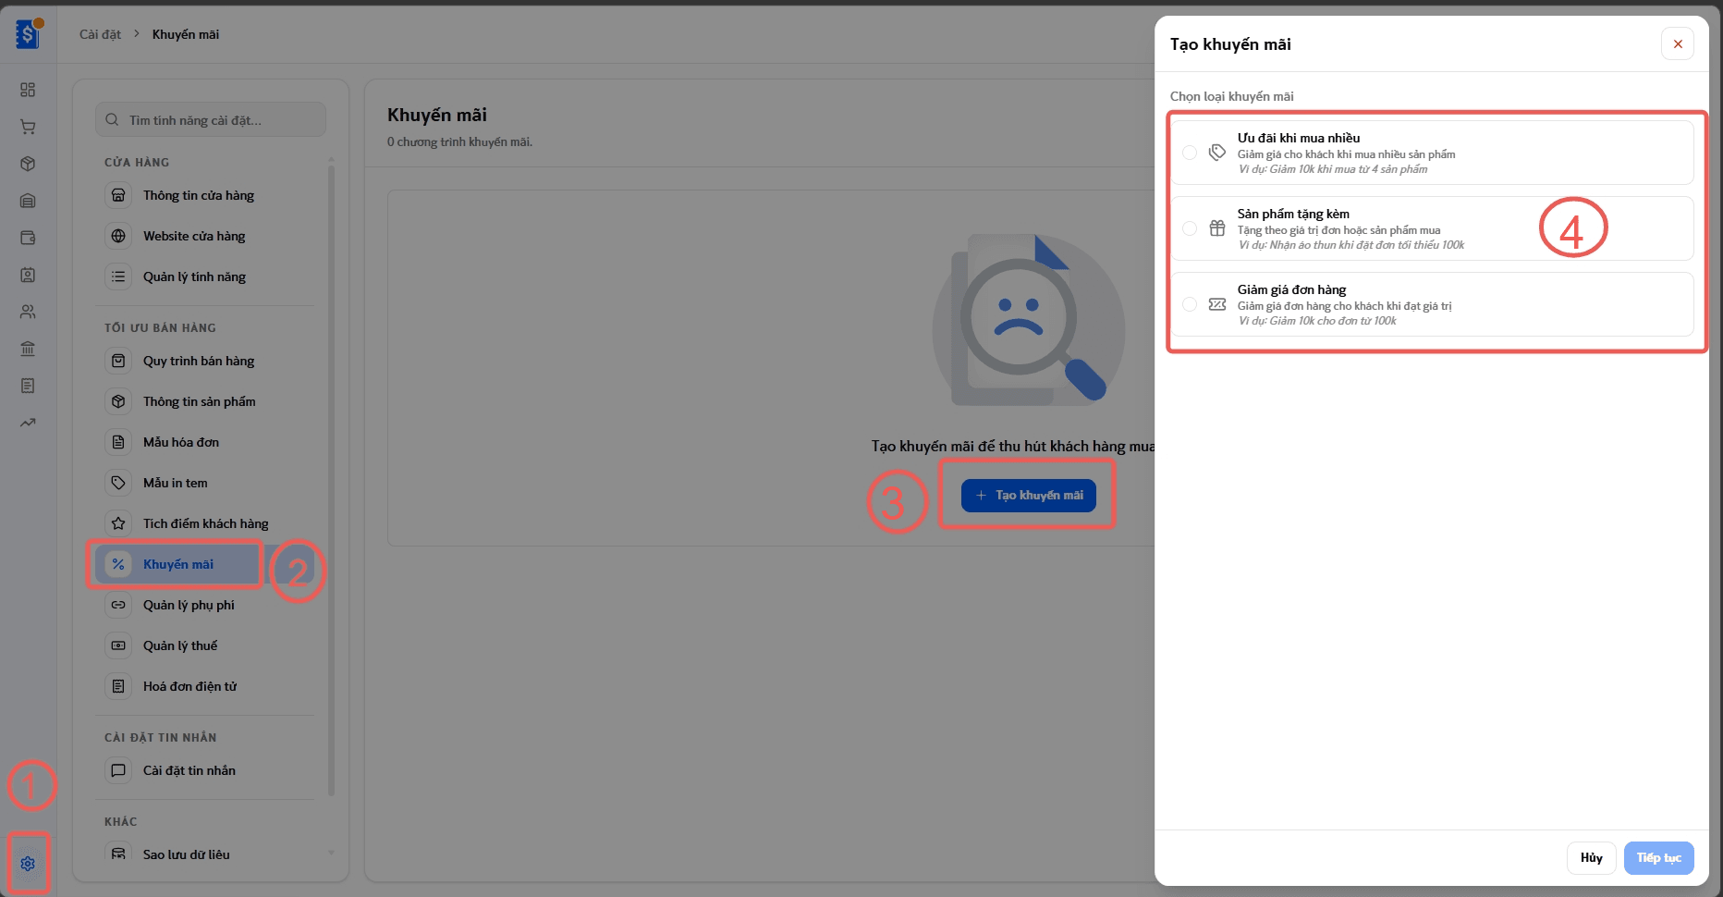
Task: Click the gift icon on Sản phẩm tặng kèm
Action: coord(1217,228)
